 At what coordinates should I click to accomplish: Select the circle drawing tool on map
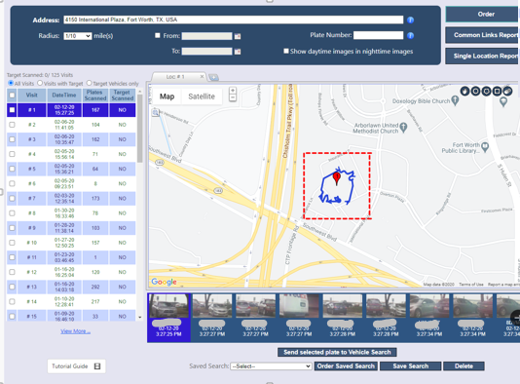pos(475,91)
